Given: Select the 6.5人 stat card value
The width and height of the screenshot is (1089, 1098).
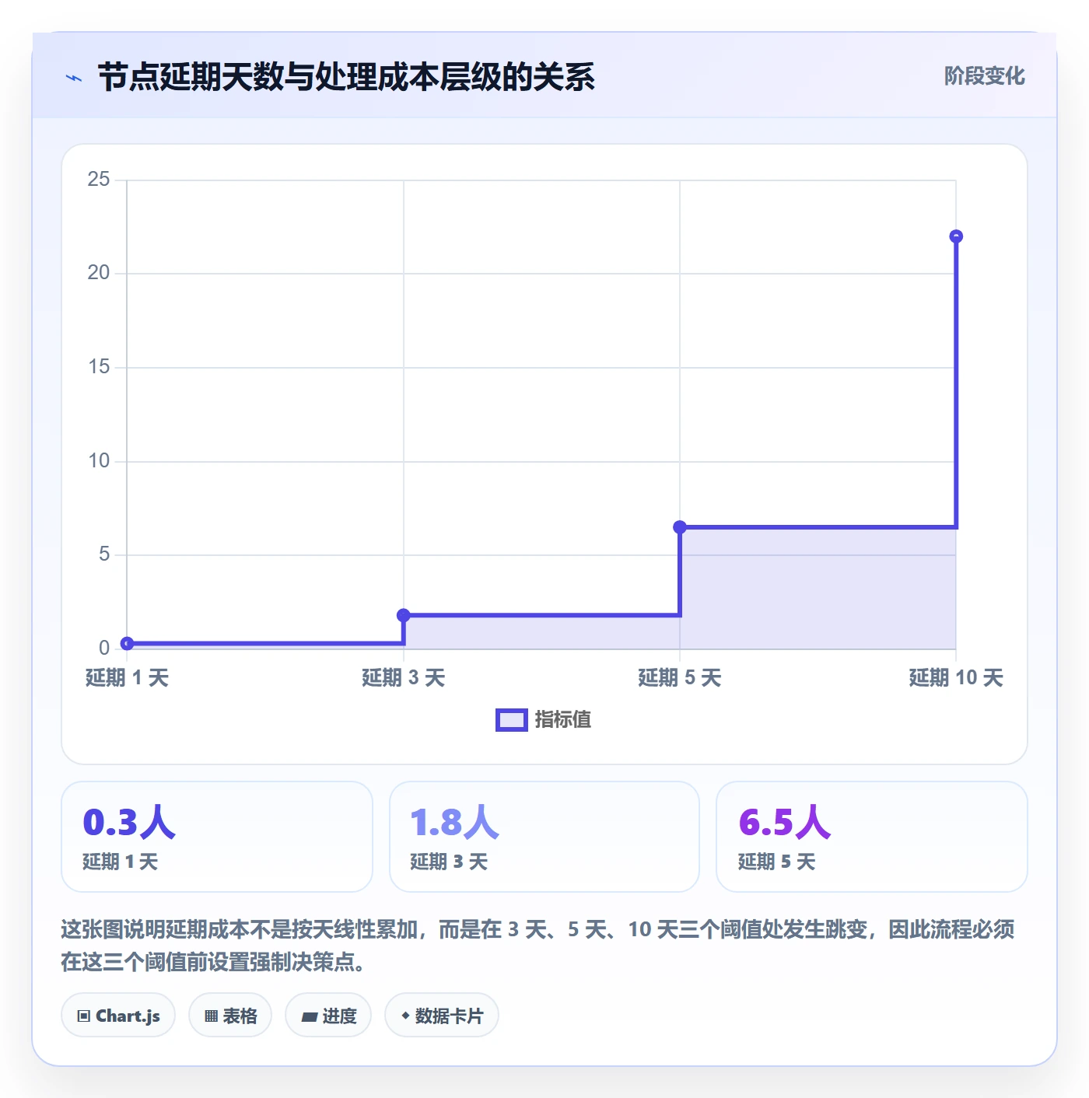Looking at the screenshot, I should click(x=785, y=822).
